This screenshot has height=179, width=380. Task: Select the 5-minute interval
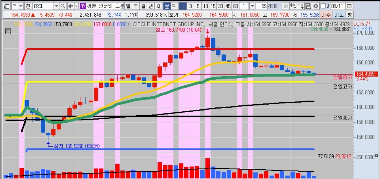tap(198, 6)
